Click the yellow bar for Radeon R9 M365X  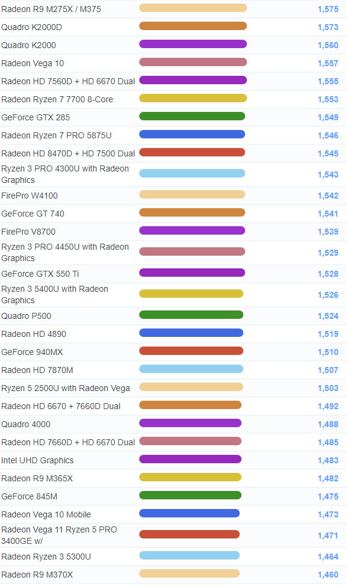point(190,477)
